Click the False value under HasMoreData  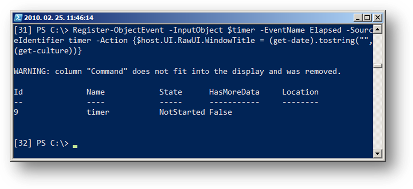(221, 112)
